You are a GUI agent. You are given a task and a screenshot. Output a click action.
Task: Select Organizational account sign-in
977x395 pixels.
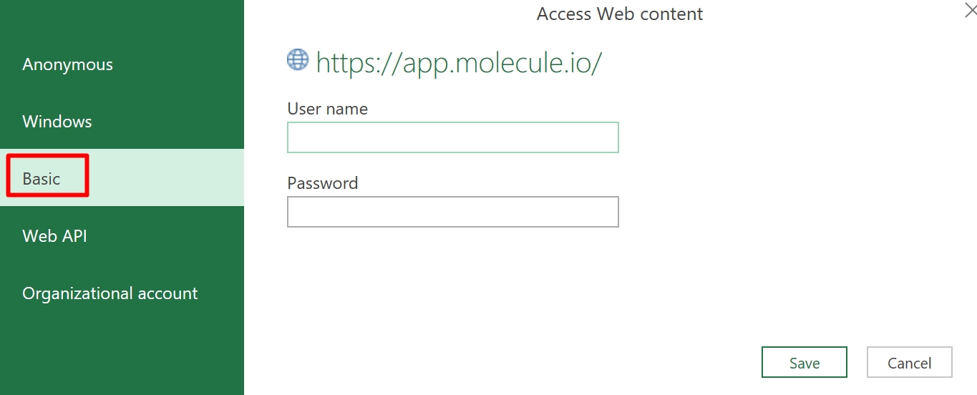[110, 293]
